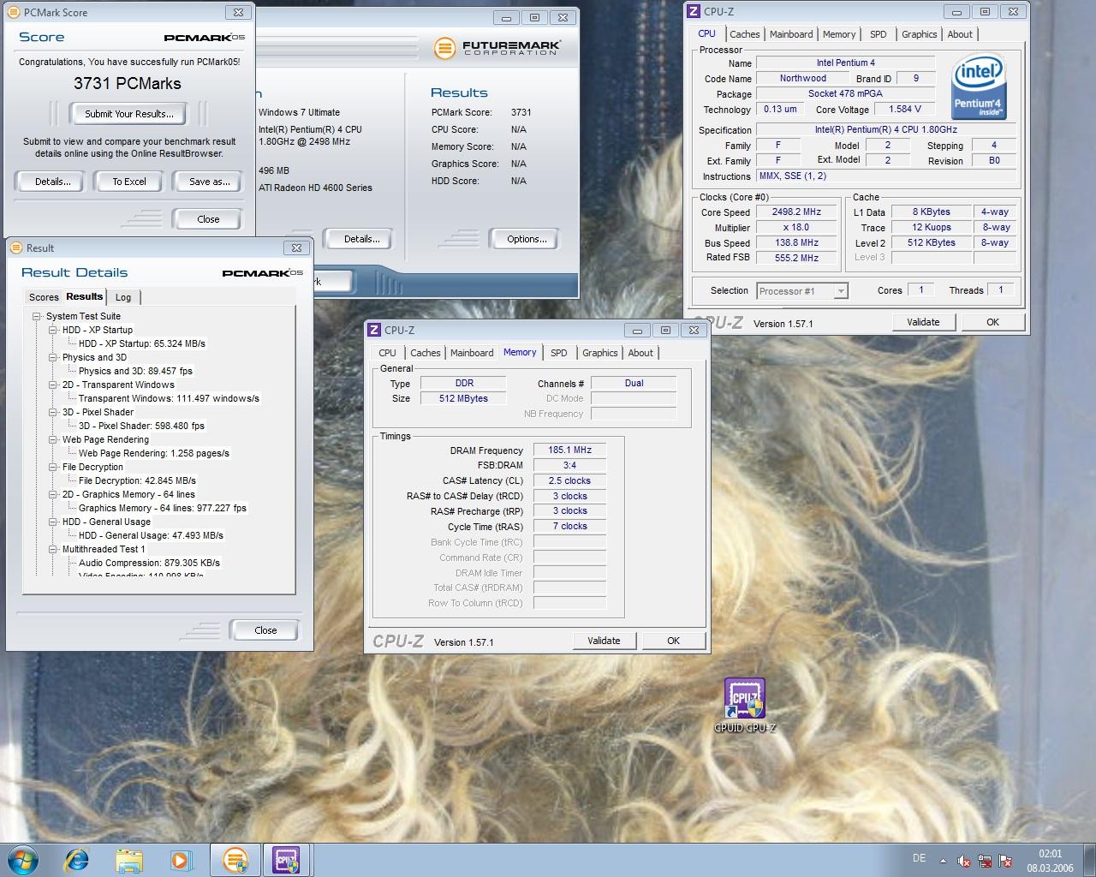Select 'Web Page Rendering: 1.258 pages/s' row
Screen dimensions: 1096x877
[x=154, y=453]
